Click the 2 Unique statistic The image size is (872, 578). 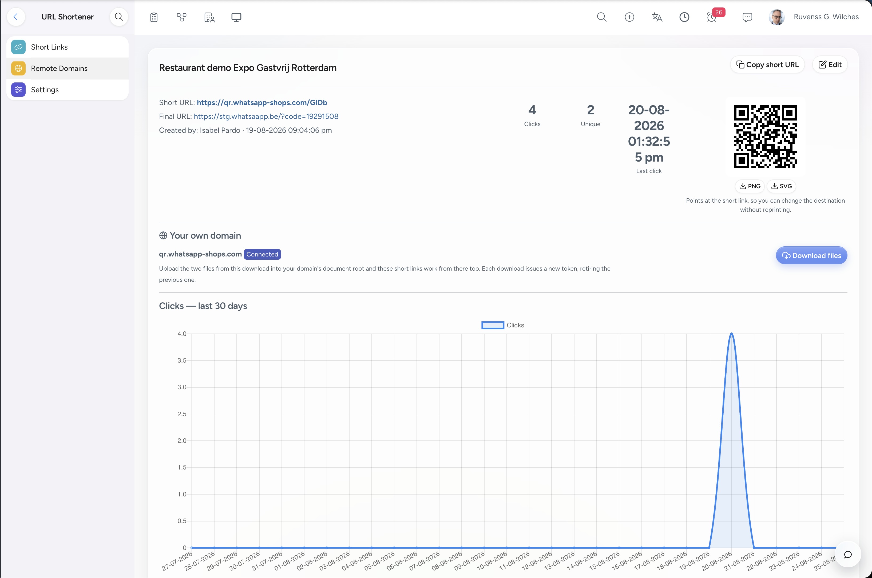pos(590,115)
